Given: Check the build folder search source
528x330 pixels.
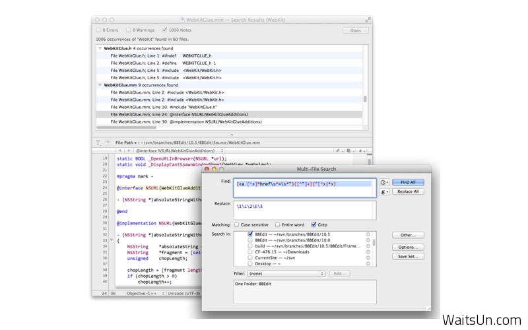Looking at the screenshot, I should point(250,246).
